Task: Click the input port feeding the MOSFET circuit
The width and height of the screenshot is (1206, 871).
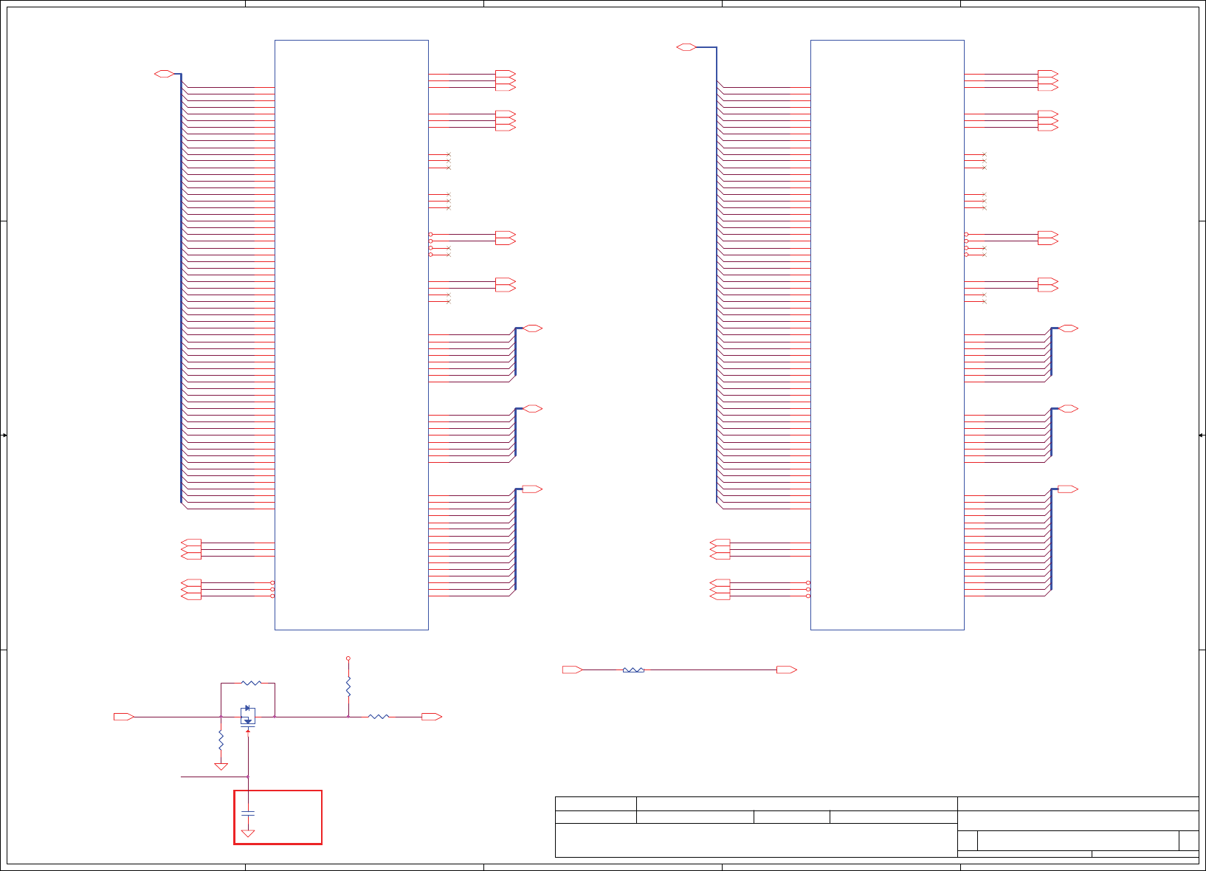Action: 124,717
